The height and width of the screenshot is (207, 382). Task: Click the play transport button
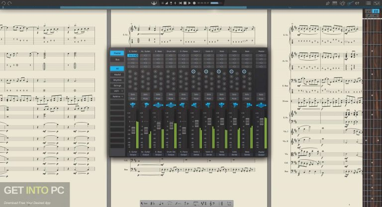[190, 3]
